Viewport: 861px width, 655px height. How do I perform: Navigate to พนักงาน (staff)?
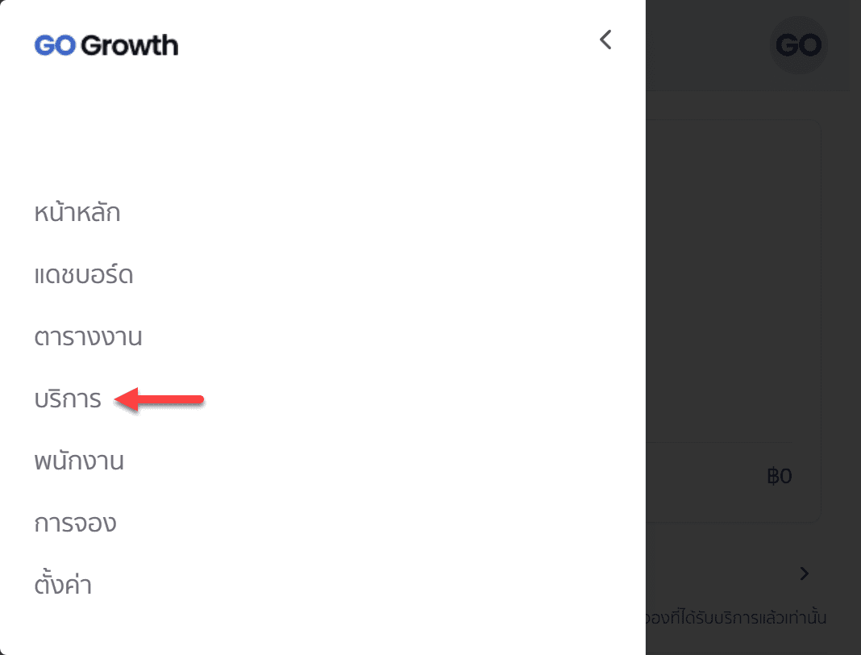79,461
